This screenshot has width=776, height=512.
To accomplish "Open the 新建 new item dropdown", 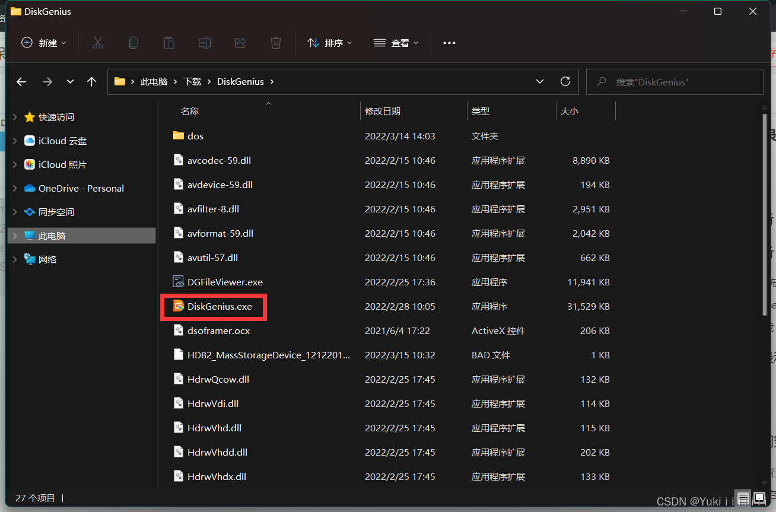I will 44,43.
